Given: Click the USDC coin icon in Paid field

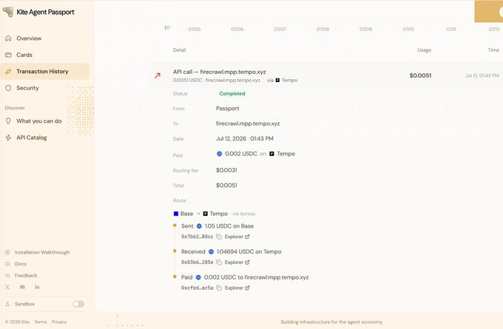Looking at the screenshot, I should [x=220, y=154].
